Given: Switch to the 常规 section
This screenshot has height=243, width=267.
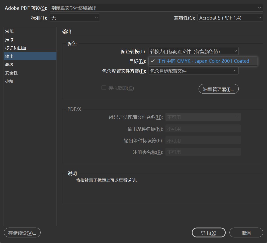Looking at the screenshot, I should pos(10,32).
